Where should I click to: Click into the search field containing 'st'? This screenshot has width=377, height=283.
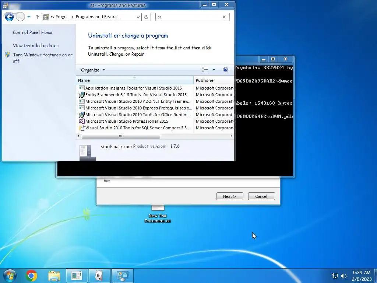coord(189,17)
